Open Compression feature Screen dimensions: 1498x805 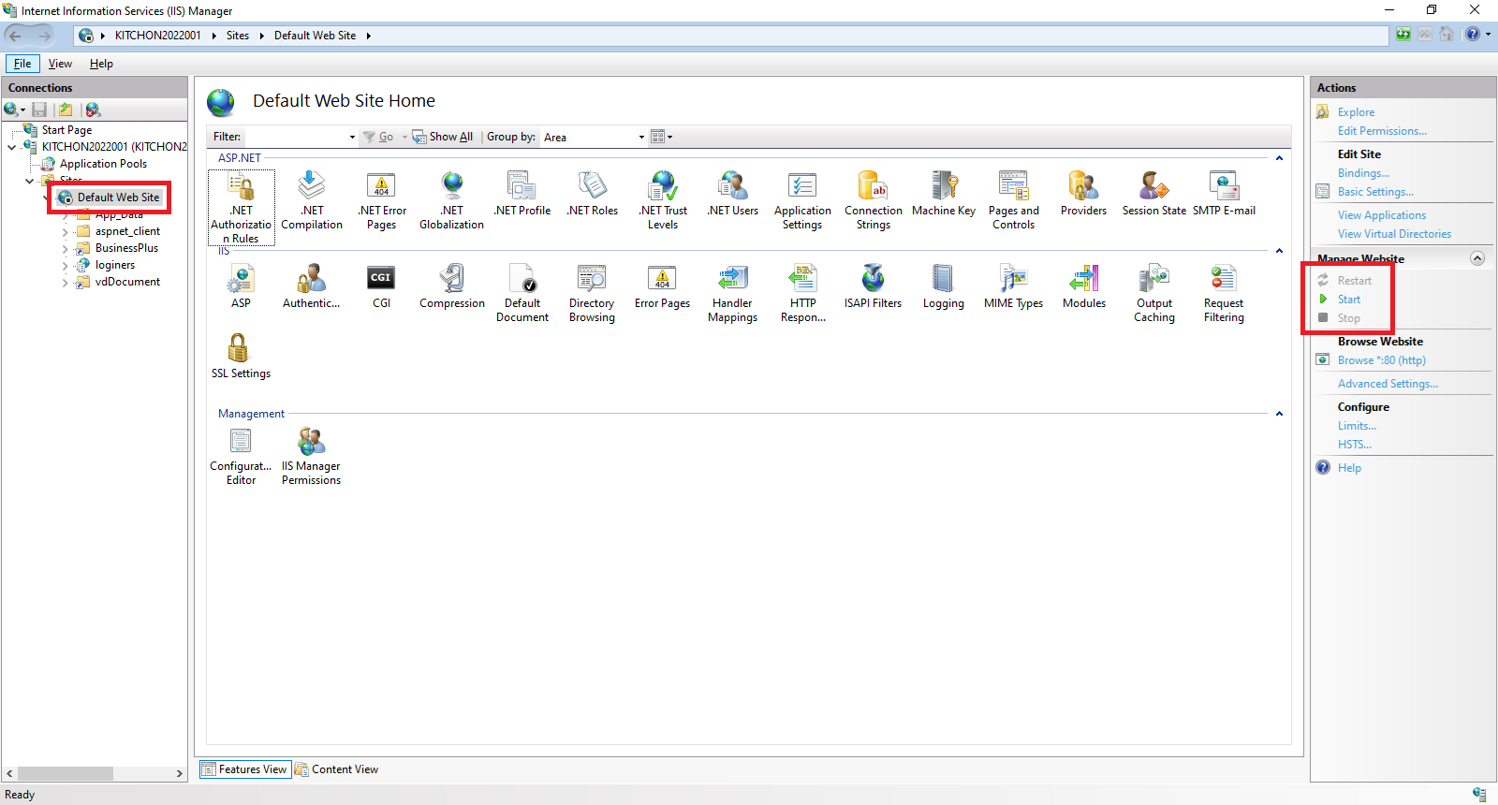coord(452,286)
